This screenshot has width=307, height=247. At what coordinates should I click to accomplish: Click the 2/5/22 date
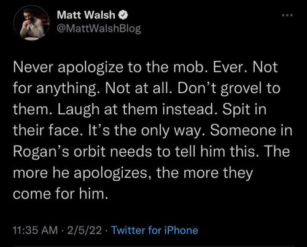coord(84,230)
